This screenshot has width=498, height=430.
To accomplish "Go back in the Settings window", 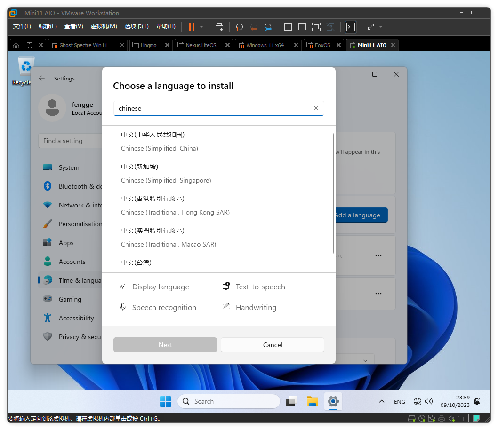I will [42, 78].
